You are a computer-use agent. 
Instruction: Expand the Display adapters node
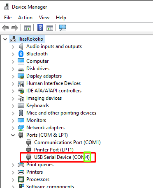point(13,76)
